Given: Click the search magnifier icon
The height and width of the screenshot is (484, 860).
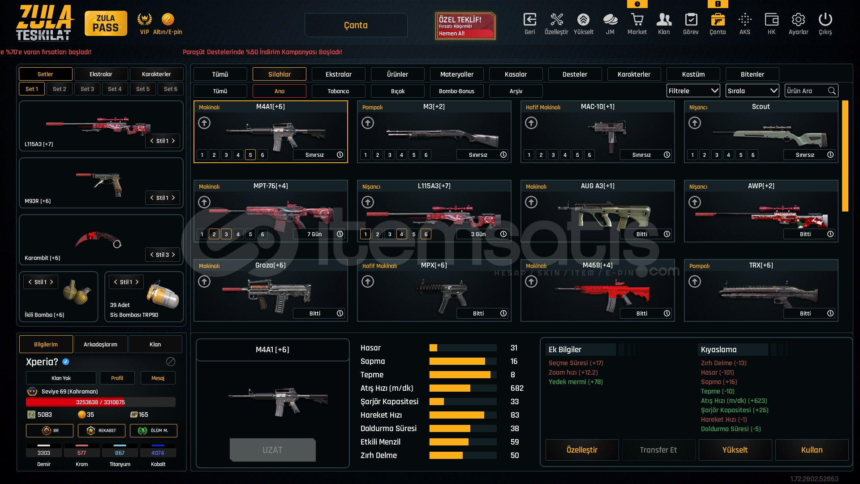Looking at the screenshot, I should [832, 91].
